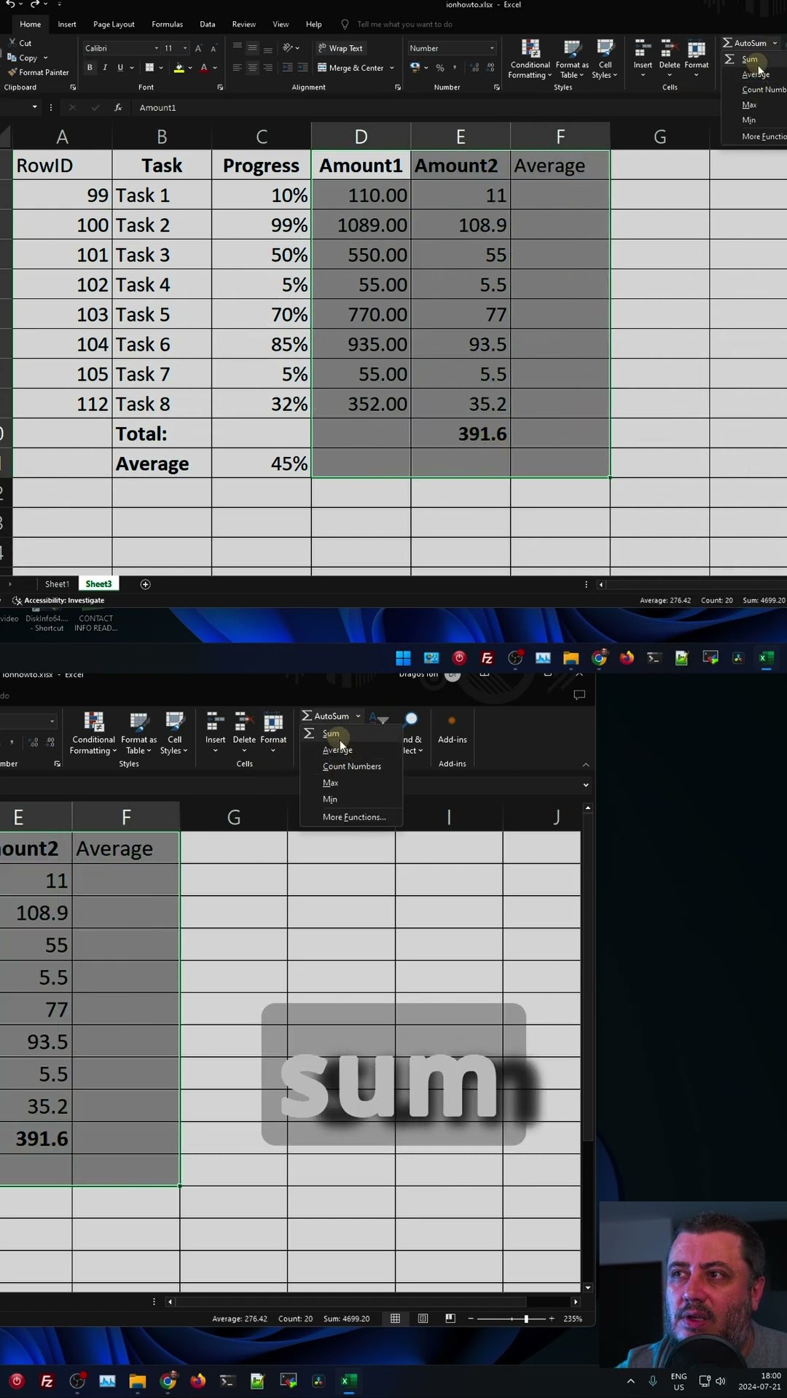Click the Orientation text angle icon
787x1398 pixels.
click(288, 48)
